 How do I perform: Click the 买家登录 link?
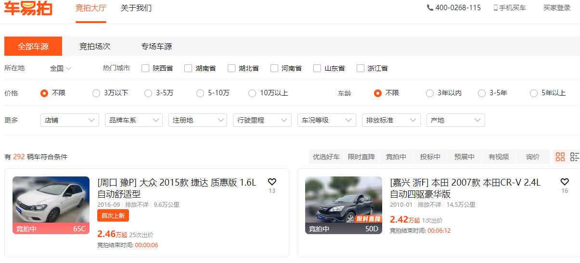click(557, 8)
